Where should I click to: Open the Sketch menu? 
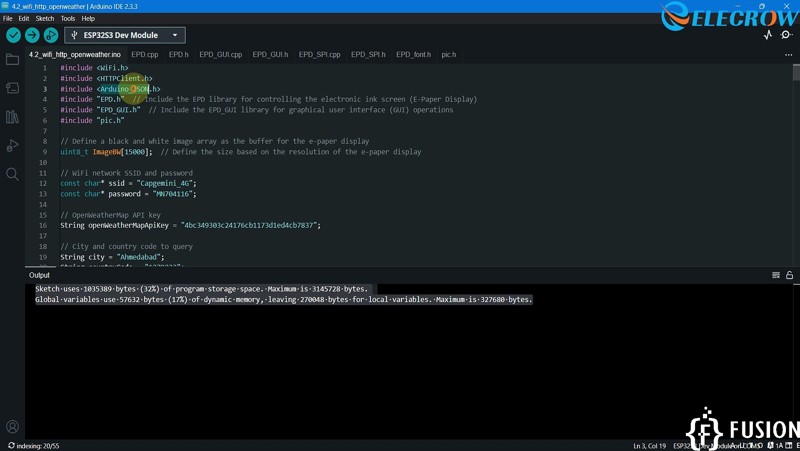[x=45, y=18]
